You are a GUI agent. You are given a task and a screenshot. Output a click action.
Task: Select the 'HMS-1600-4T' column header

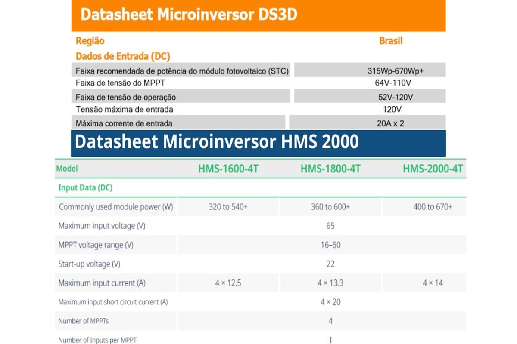[228, 169]
